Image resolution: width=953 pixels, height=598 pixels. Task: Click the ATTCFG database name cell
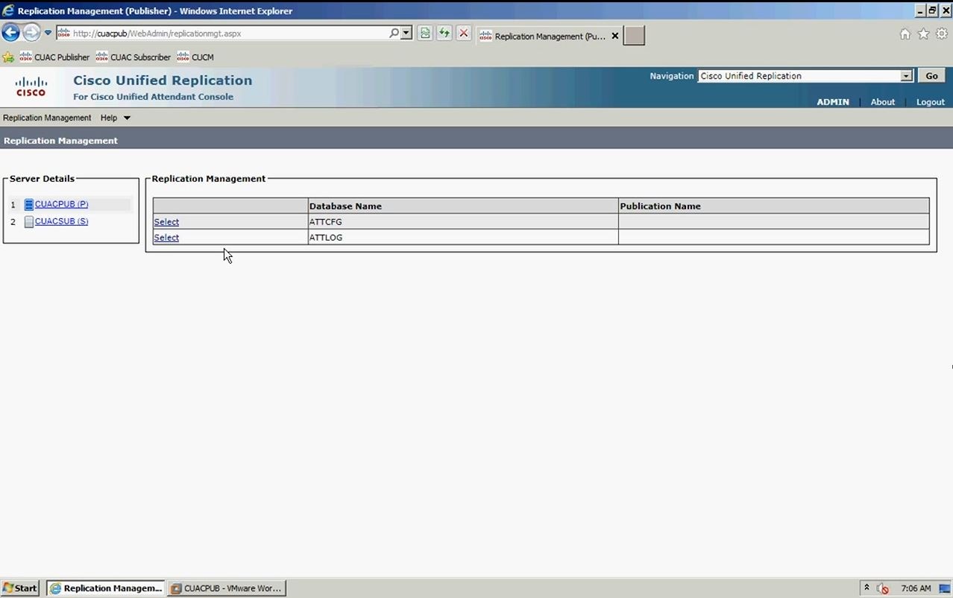click(x=463, y=222)
